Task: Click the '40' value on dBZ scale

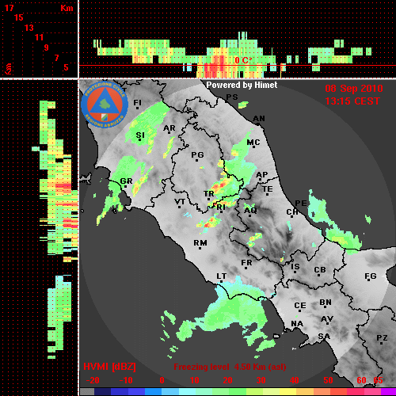Action: click(x=295, y=380)
